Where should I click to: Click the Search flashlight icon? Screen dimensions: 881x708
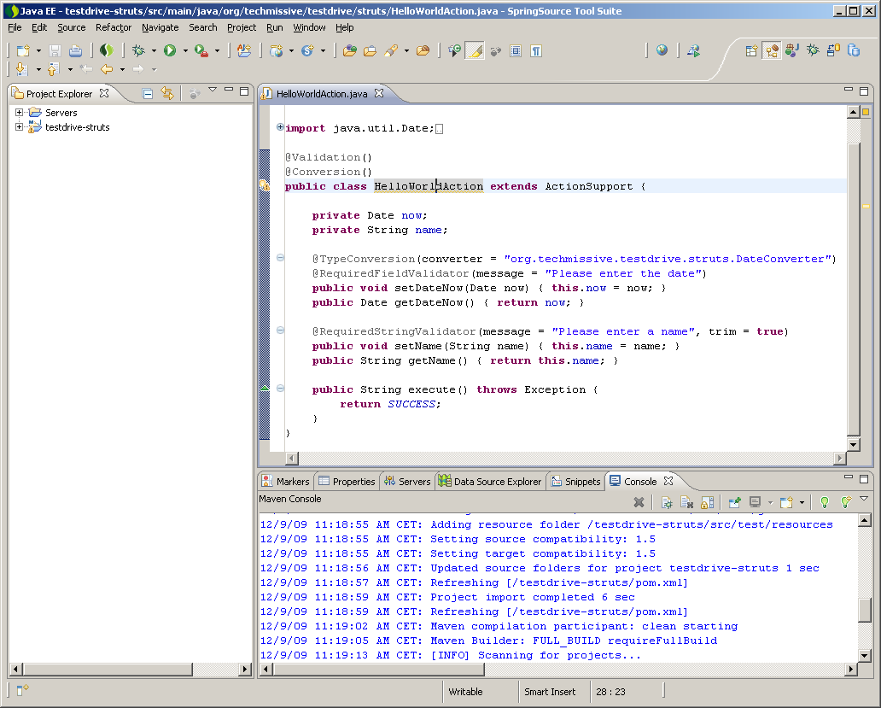point(391,51)
